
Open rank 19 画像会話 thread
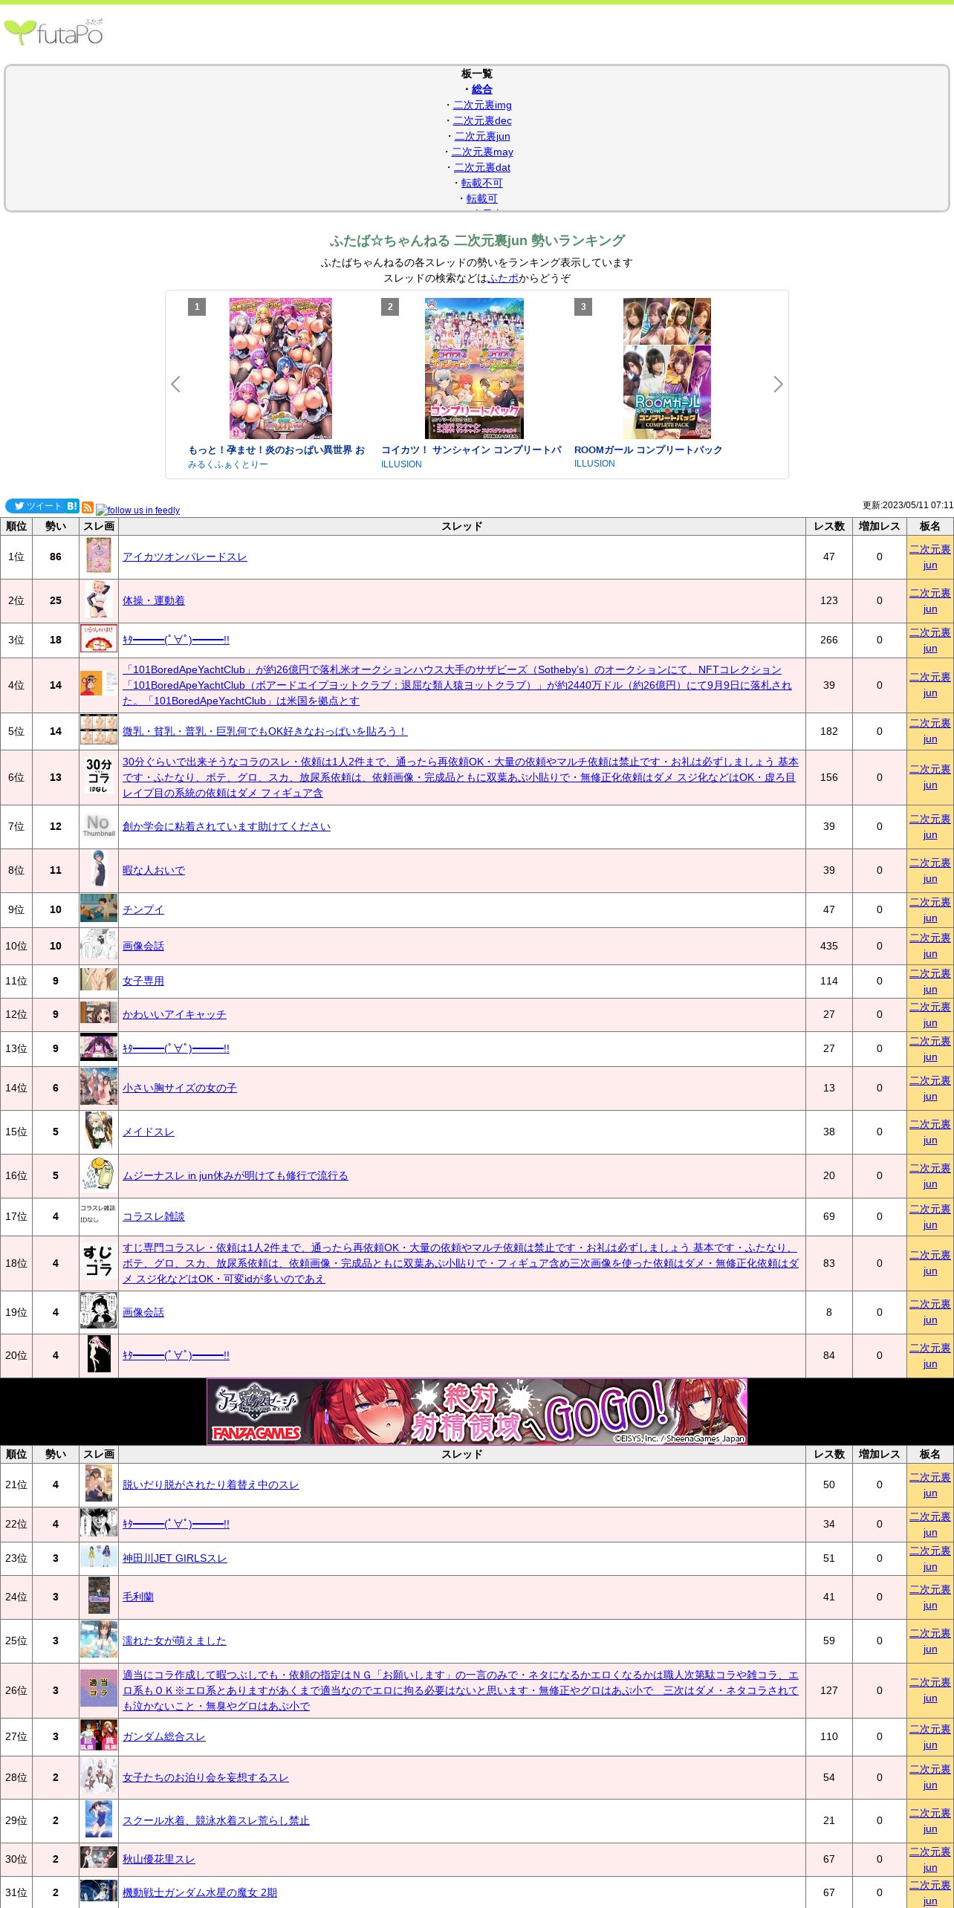pyautogui.click(x=143, y=1313)
